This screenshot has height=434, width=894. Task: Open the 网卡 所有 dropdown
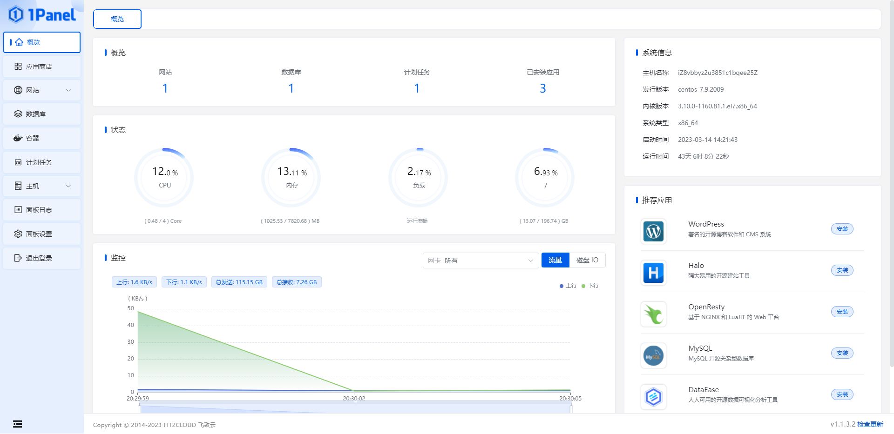481,260
